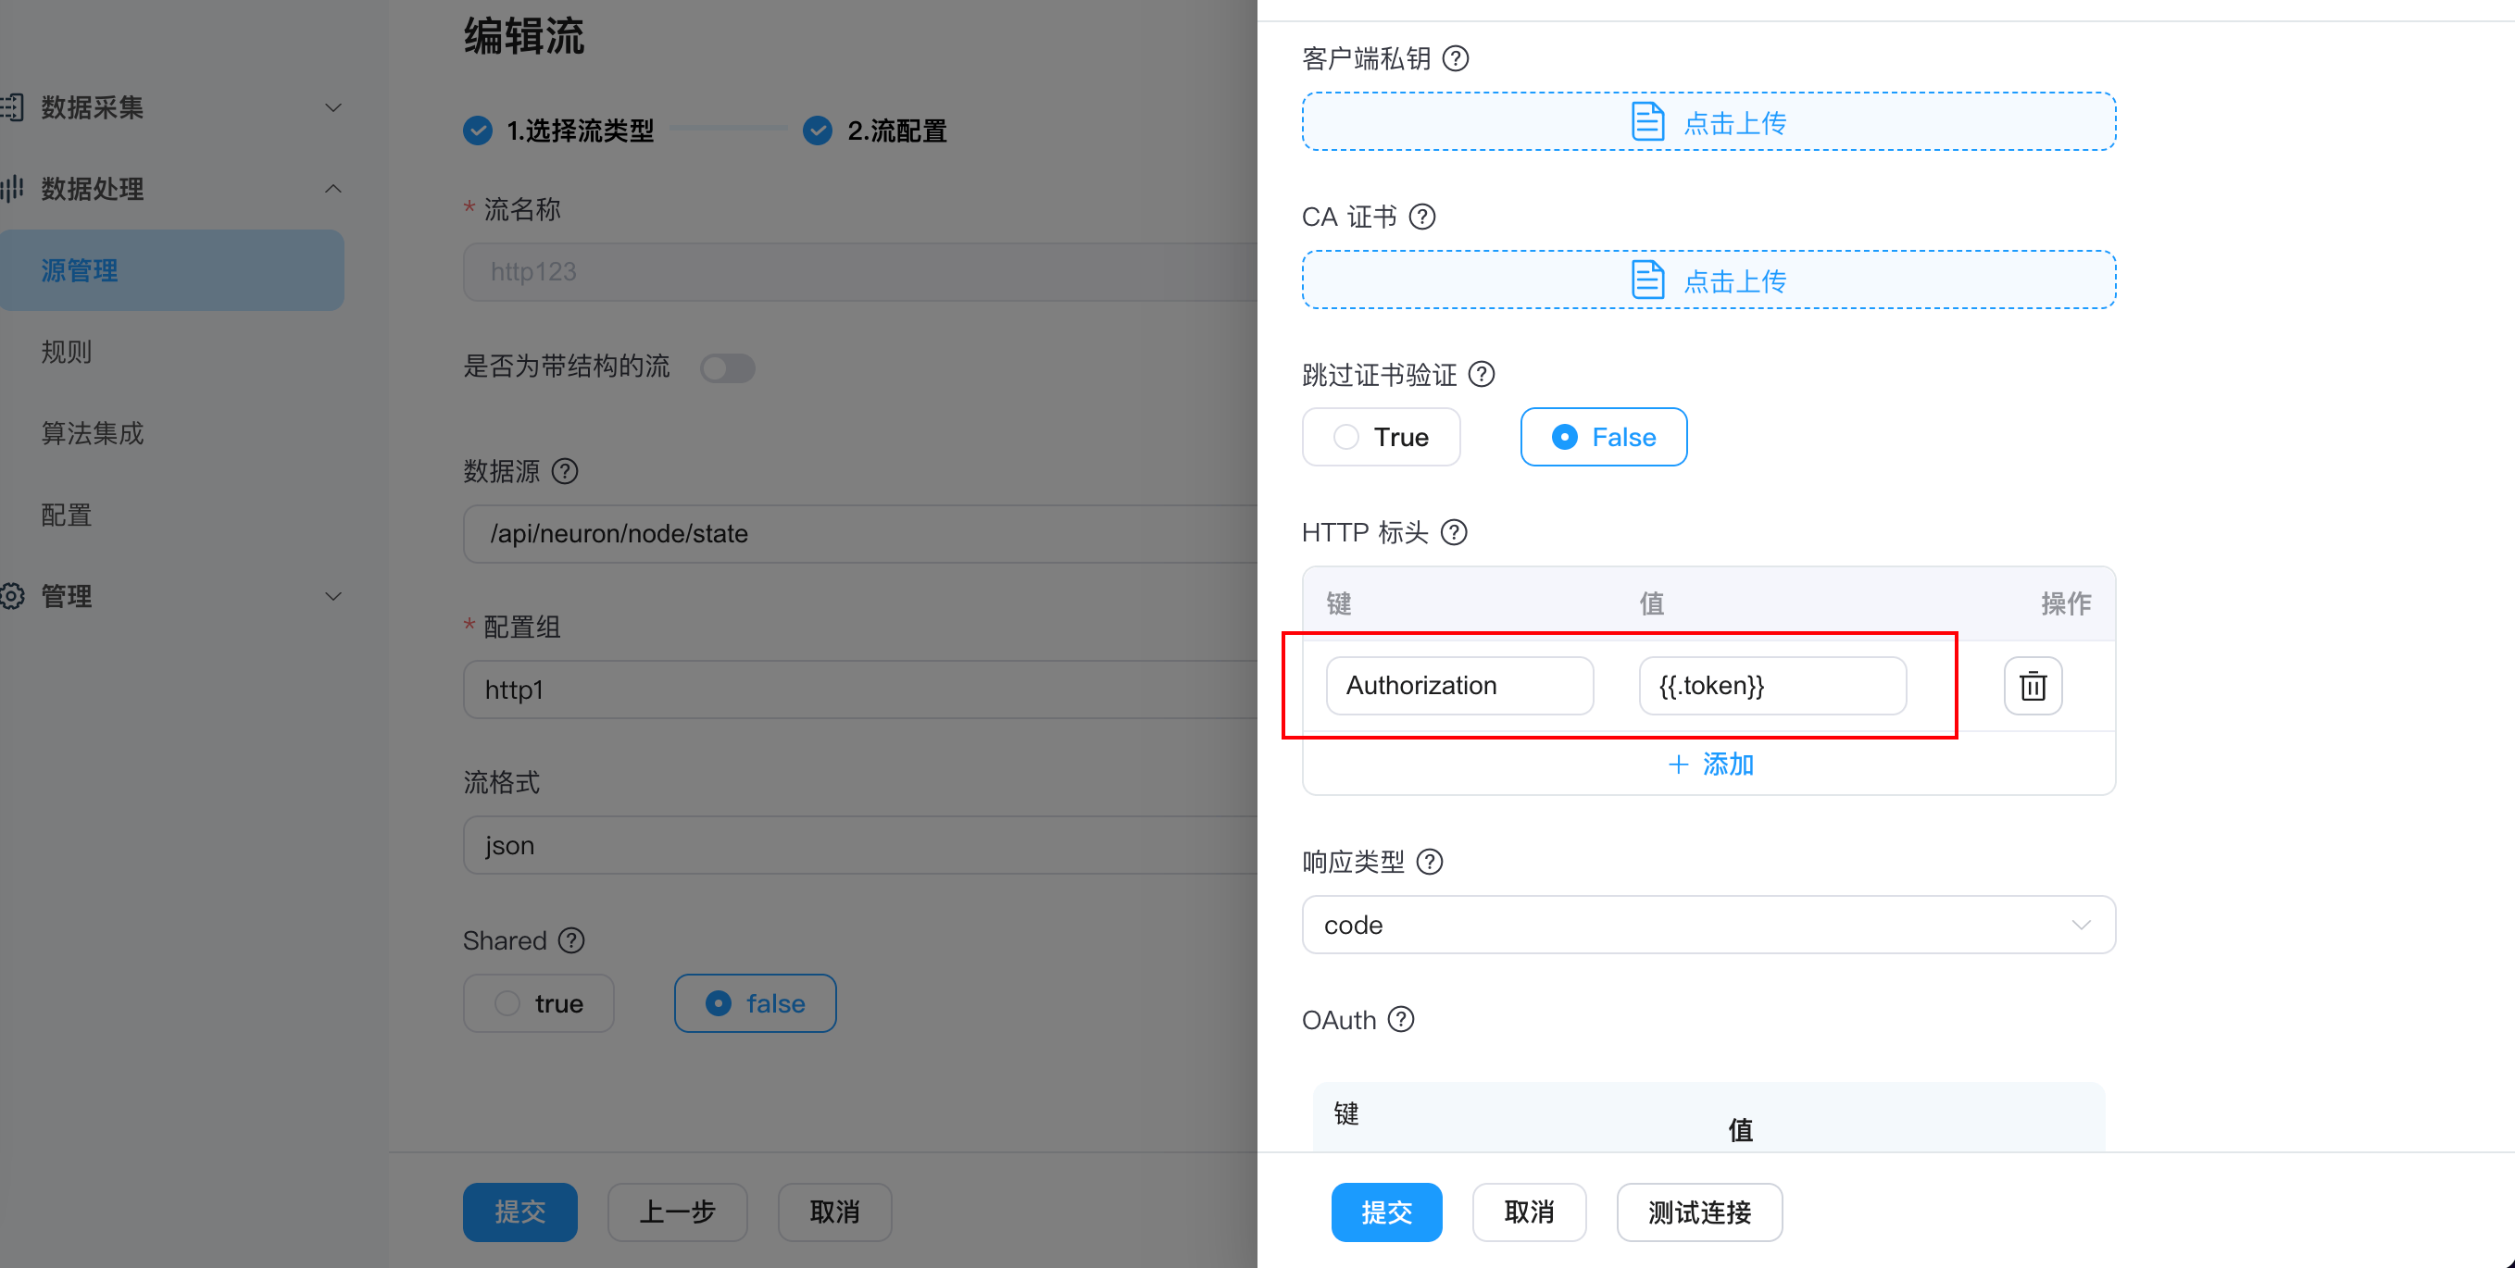Screen dimensions: 2515x1268
Task: Click help icon beside 响应类型
Action: click(1429, 862)
